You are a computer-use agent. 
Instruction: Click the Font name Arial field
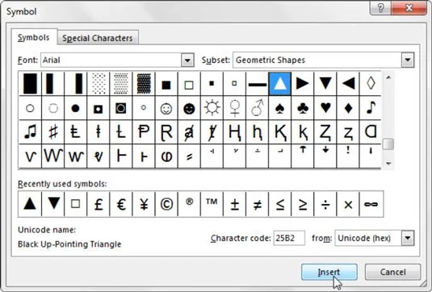coord(111,60)
